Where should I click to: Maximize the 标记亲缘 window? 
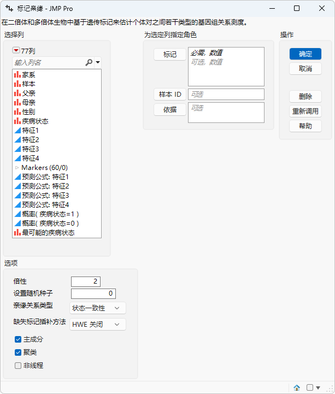coord(297,9)
